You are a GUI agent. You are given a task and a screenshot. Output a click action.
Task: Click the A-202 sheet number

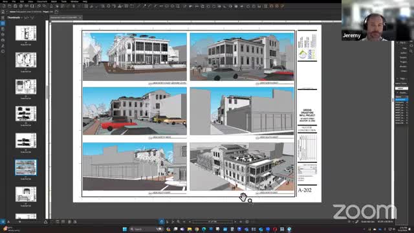tap(305, 190)
